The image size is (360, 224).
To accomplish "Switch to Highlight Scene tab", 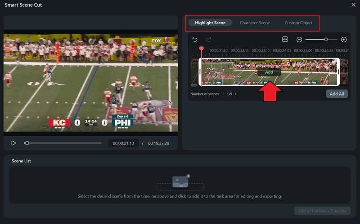I will click(x=210, y=23).
